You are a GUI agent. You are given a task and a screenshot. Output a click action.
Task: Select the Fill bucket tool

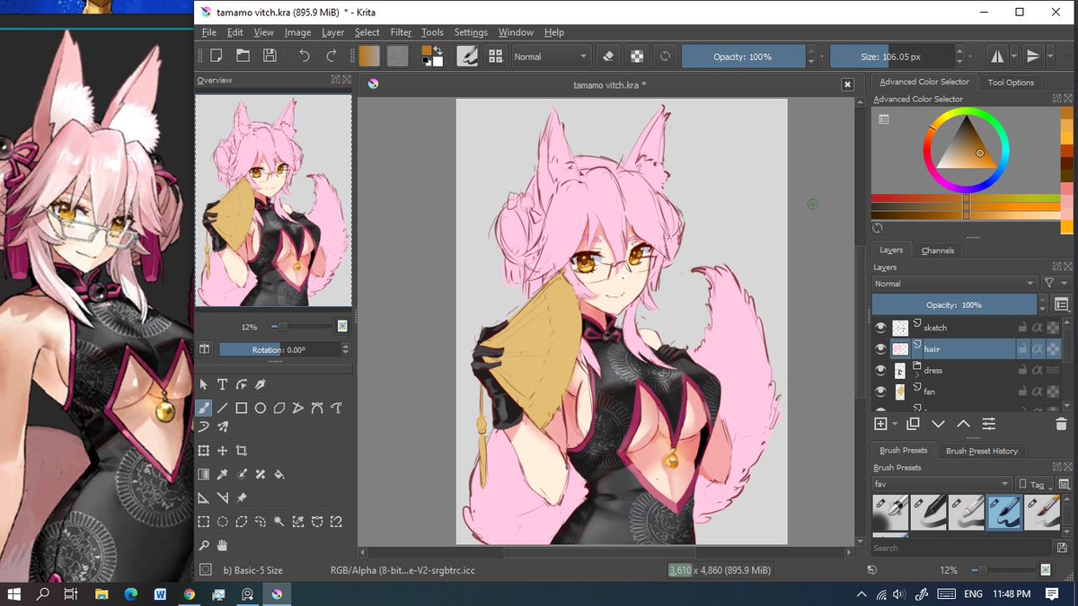pos(279,474)
